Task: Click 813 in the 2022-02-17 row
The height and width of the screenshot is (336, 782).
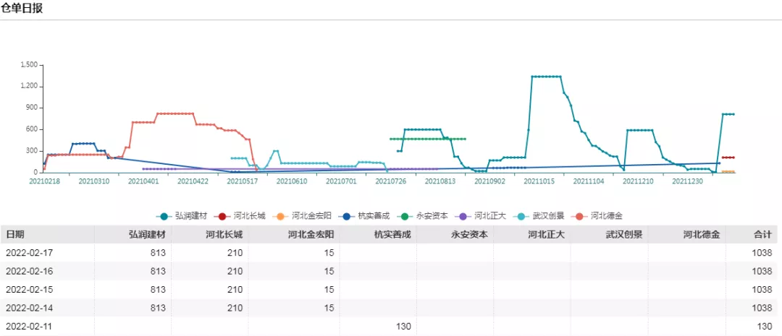Action: click(159, 253)
